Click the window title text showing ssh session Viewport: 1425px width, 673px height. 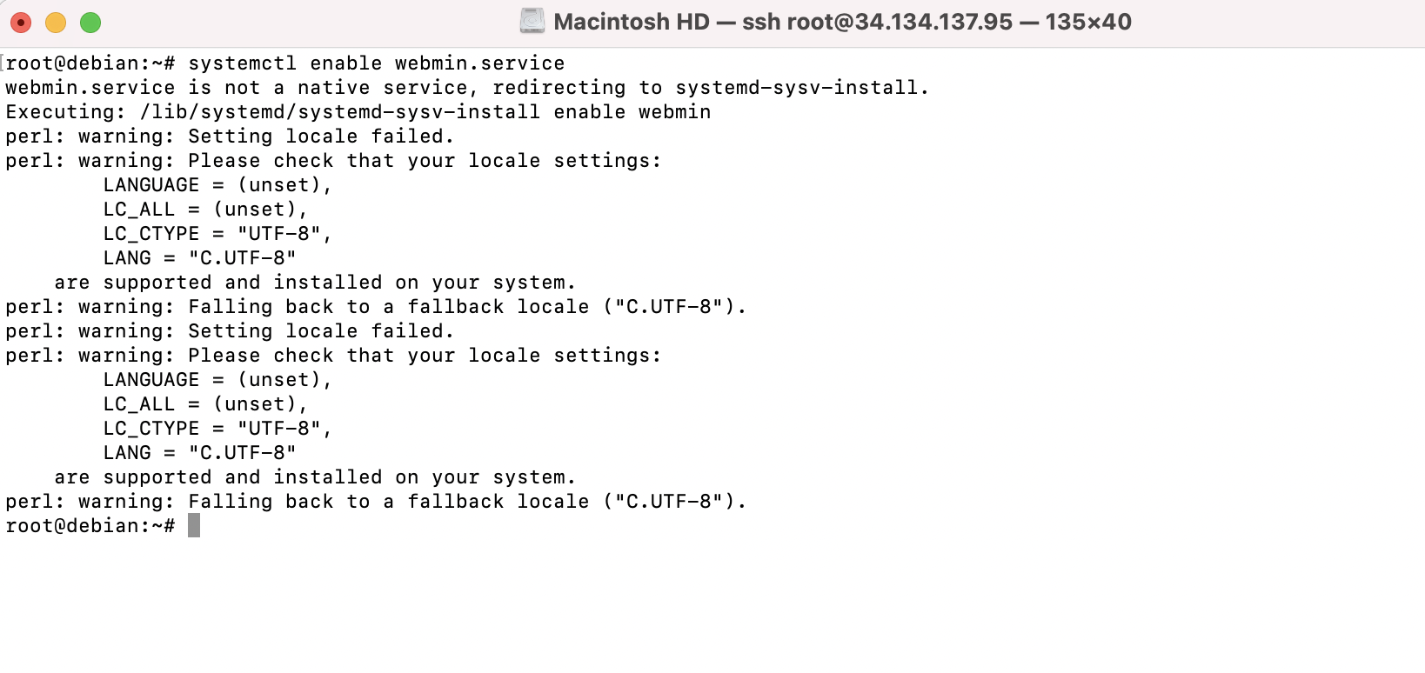842,22
